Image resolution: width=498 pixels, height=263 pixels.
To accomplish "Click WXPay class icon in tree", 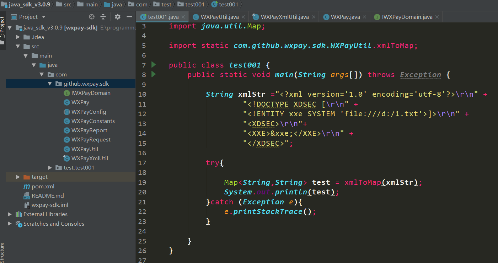I will click(x=66, y=102).
